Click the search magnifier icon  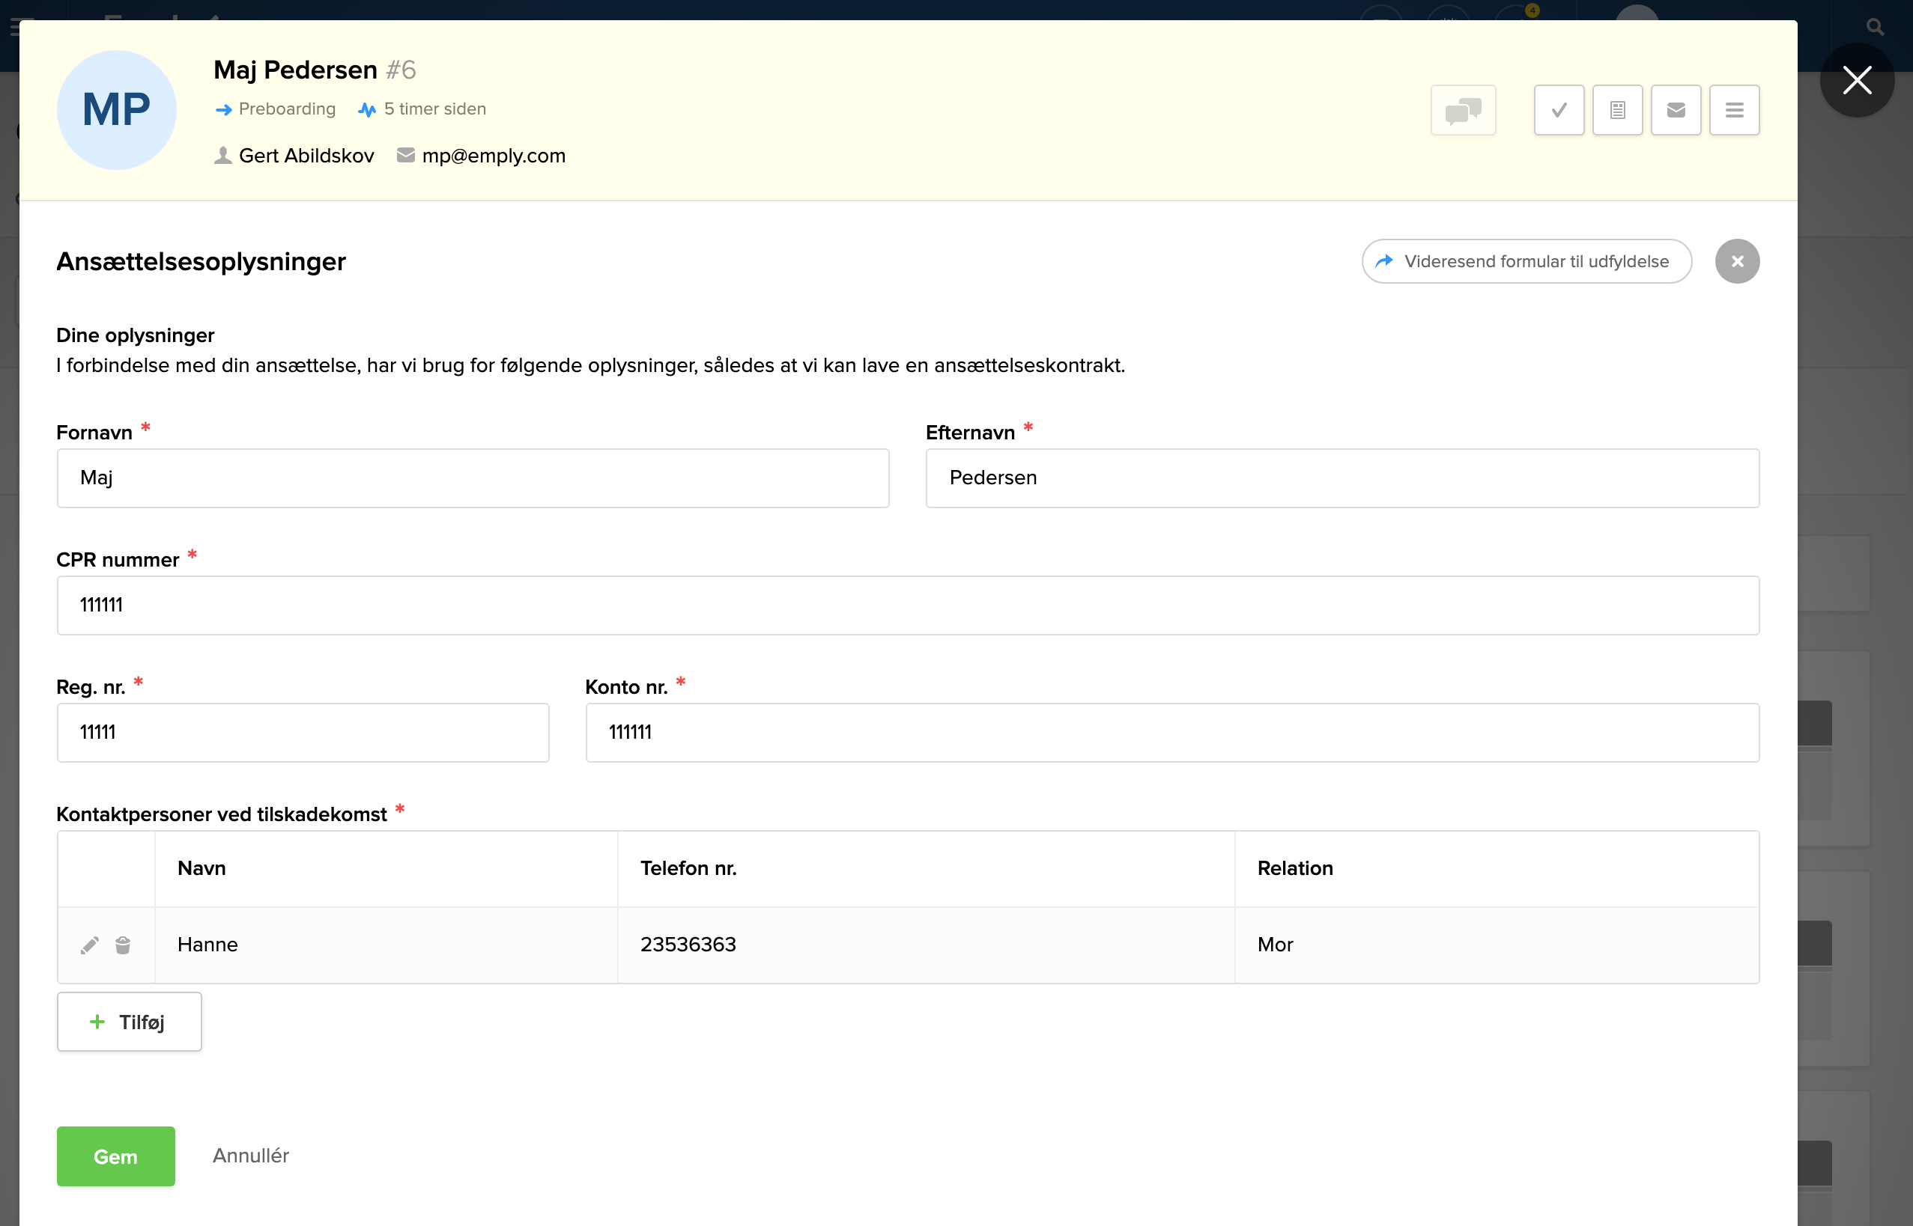click(1875, 27)
